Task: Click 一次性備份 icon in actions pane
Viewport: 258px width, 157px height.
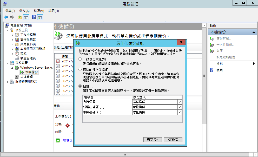Action: [212, 45]
